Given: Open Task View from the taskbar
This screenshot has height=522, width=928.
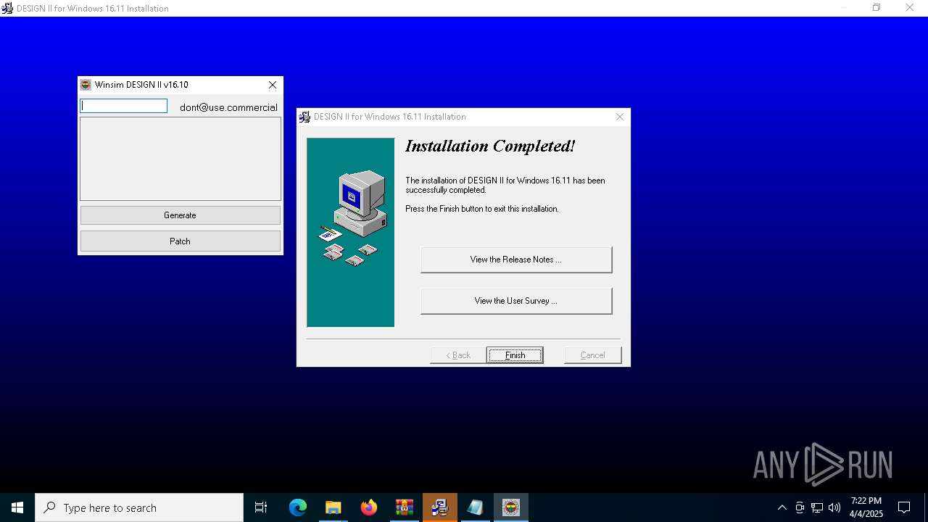Looking at the screenshot, I should pyautogui.click(x=261, y=507).
